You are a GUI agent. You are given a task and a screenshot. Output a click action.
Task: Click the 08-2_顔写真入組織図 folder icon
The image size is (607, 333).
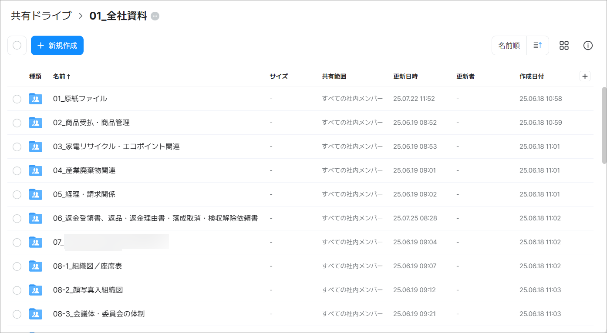pyautogui.click(x=36, y=290)
